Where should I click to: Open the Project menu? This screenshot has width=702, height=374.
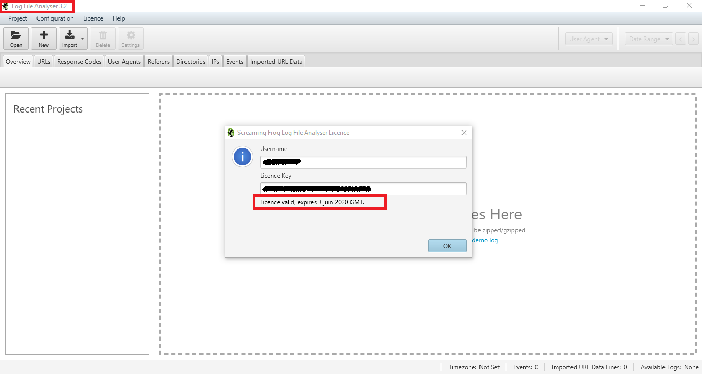point(17,18)
